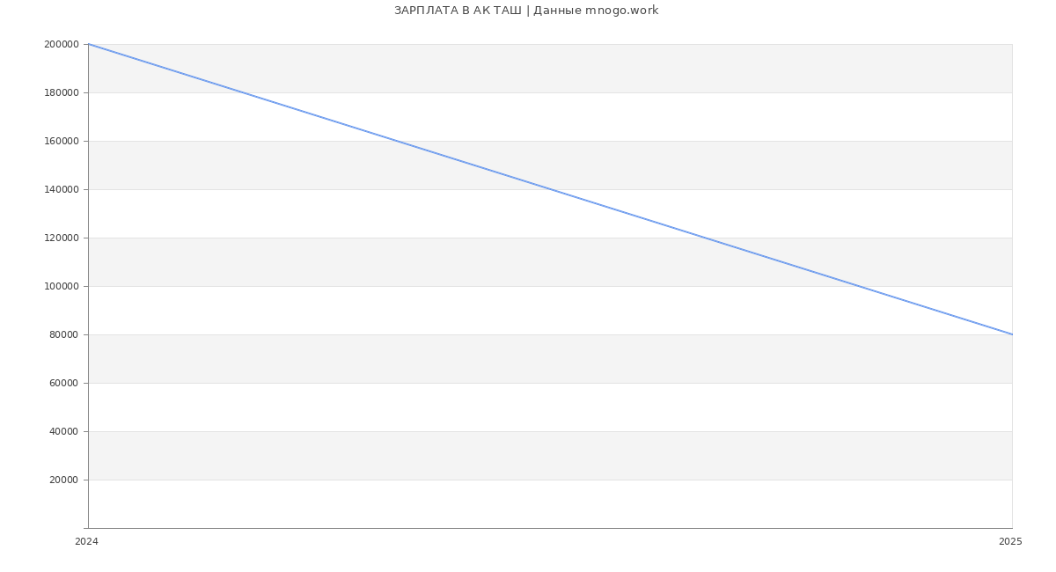This screenshot has height=572, width=1056.
Task: Click the 20000 y-axis label
Action: pyautogui.click(x=64, y=480)
